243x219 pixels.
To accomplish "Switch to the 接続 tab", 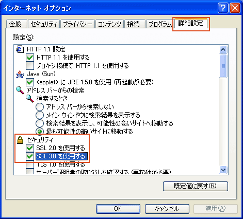I will (x=134, y=24).
